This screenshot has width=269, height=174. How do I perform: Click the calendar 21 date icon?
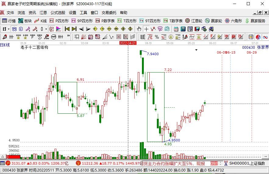[x=176, y=29]
